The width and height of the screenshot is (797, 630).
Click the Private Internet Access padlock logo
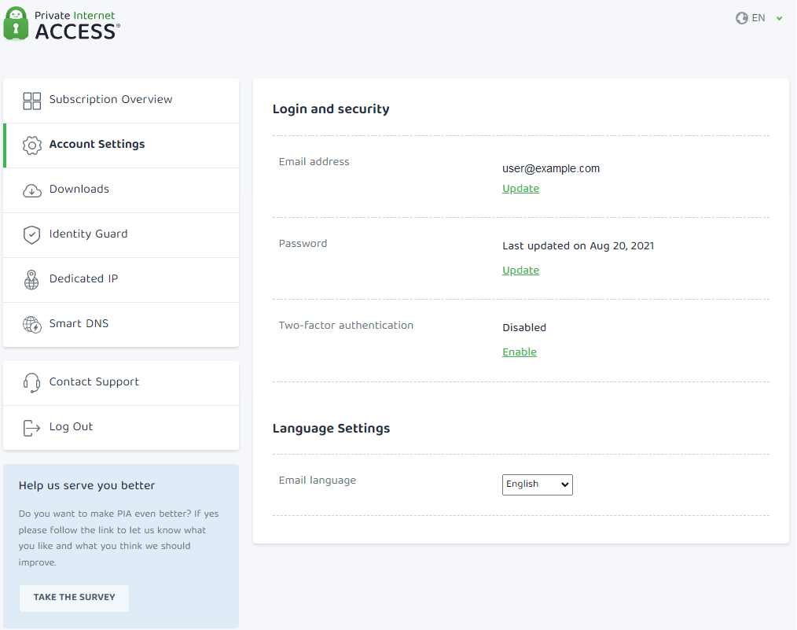point(16,24)
